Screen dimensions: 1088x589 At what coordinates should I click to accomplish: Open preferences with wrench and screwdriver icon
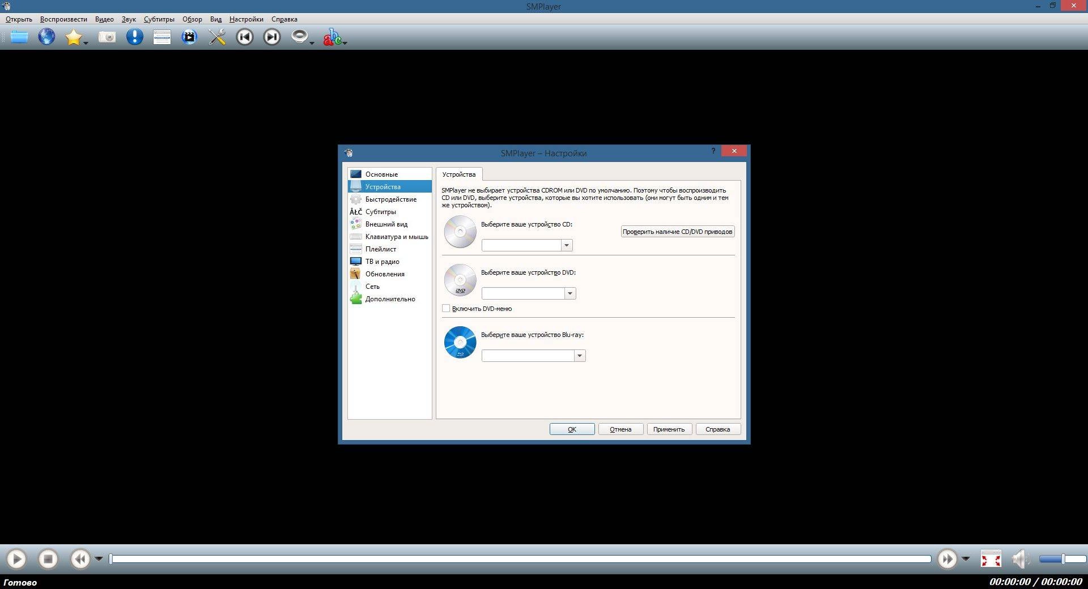pyautogui.click(x=217, y=37)
